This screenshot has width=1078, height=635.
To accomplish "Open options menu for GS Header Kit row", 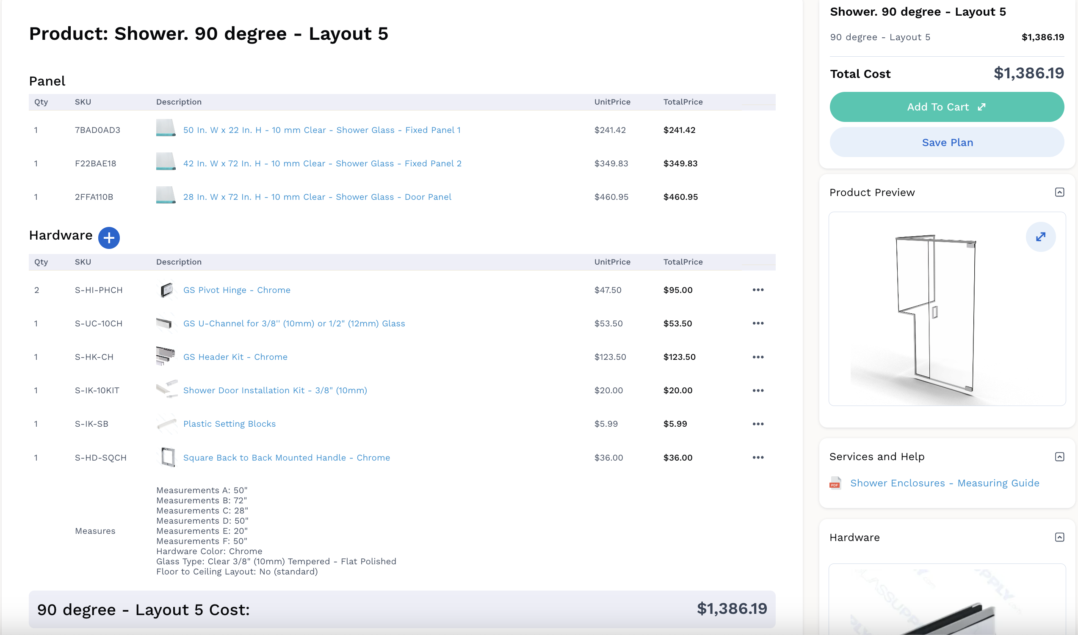I will coord(758,357).
